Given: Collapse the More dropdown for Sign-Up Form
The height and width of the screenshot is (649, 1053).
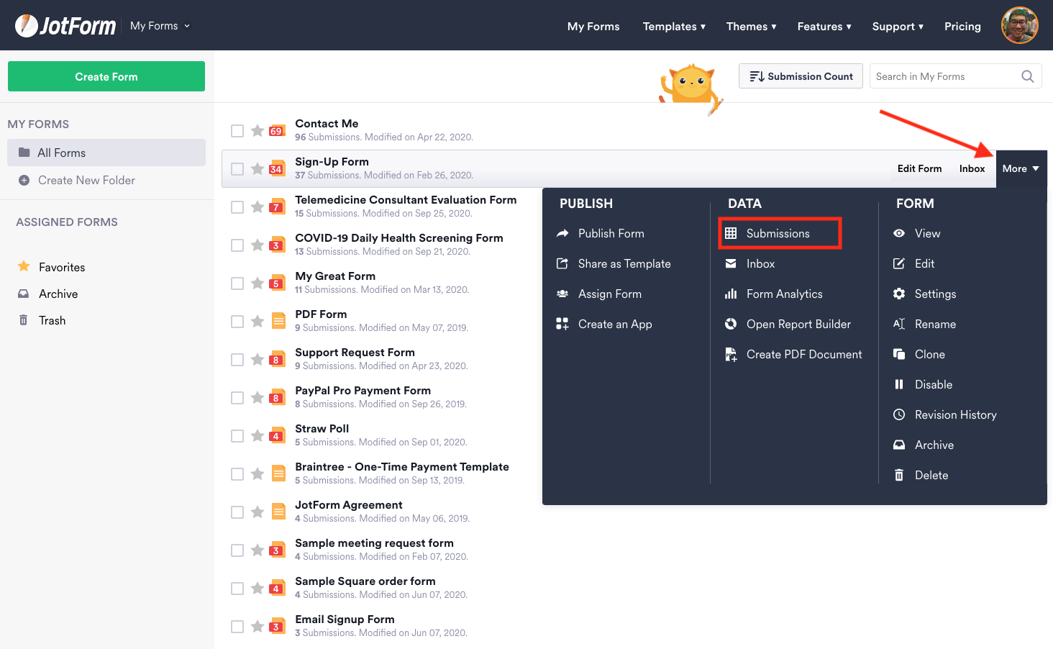Looking at the screenshot, I should pyautogui.click(x=1021, y=168).
